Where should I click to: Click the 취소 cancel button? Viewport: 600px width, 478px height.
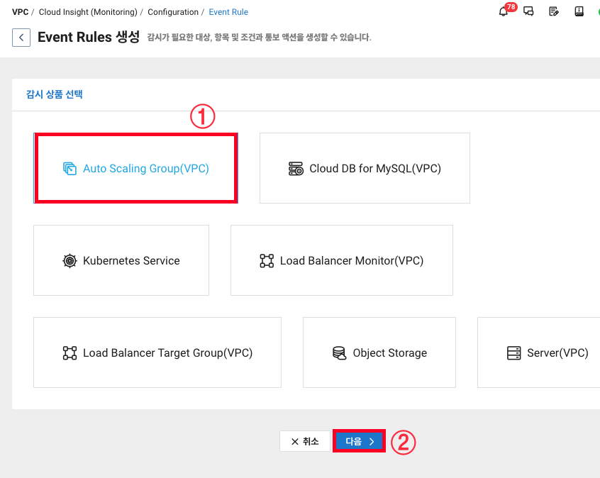pos(304,441)
